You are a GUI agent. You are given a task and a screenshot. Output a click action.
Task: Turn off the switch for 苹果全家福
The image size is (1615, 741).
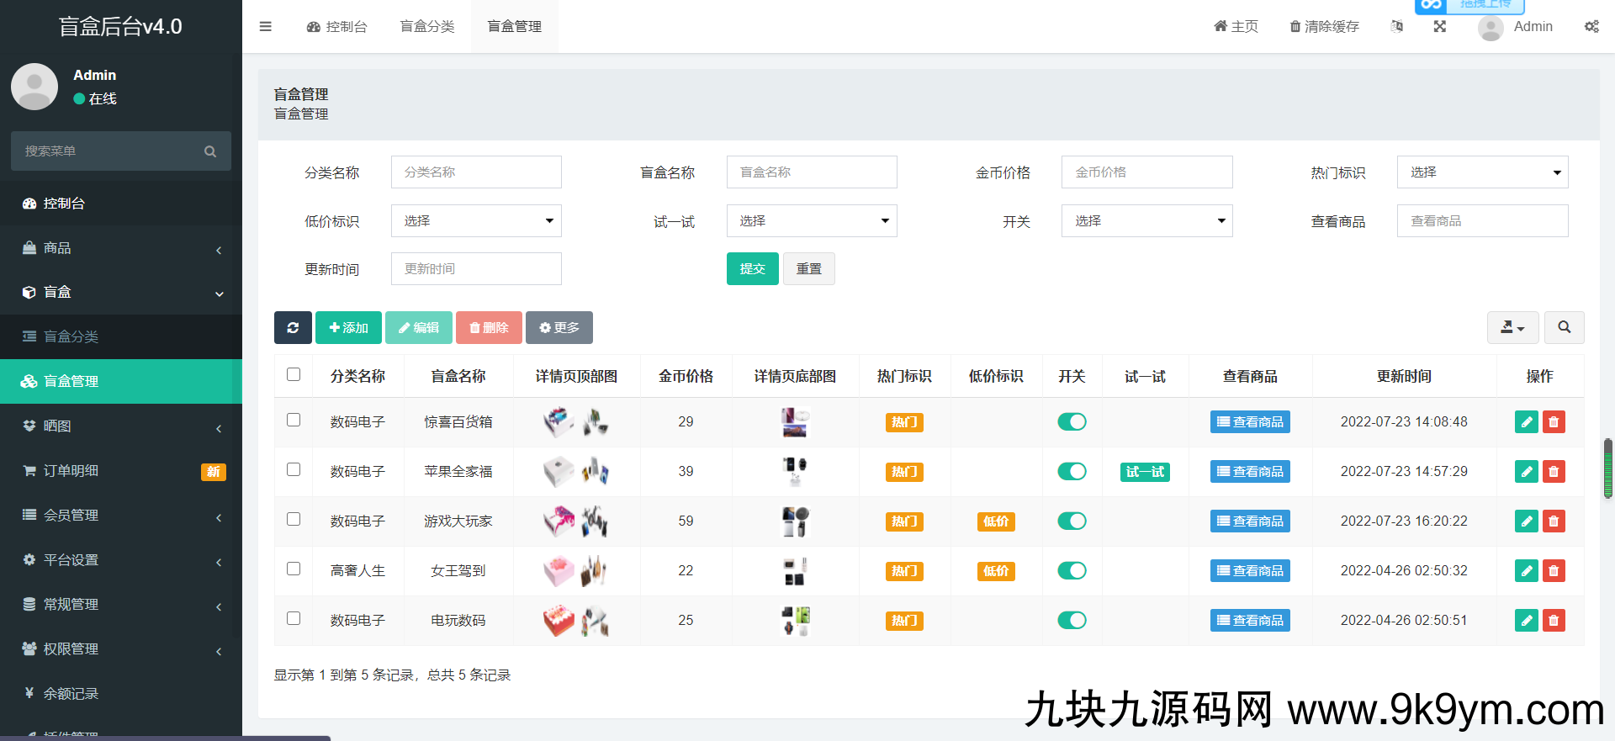pyautogui.click(x=1072, y=472)
